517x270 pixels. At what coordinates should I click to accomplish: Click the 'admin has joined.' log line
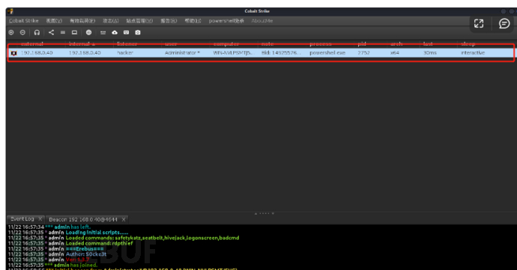(x=52, y=265)
